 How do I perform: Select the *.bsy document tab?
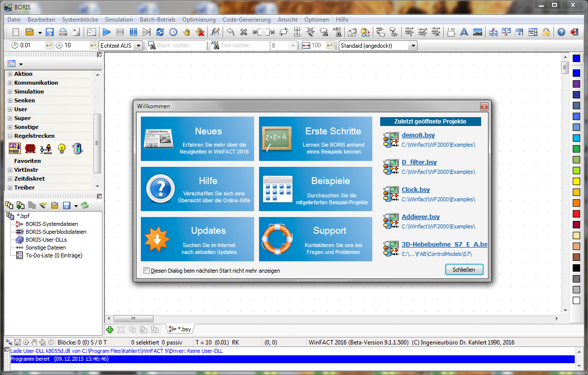click(180, 329)
